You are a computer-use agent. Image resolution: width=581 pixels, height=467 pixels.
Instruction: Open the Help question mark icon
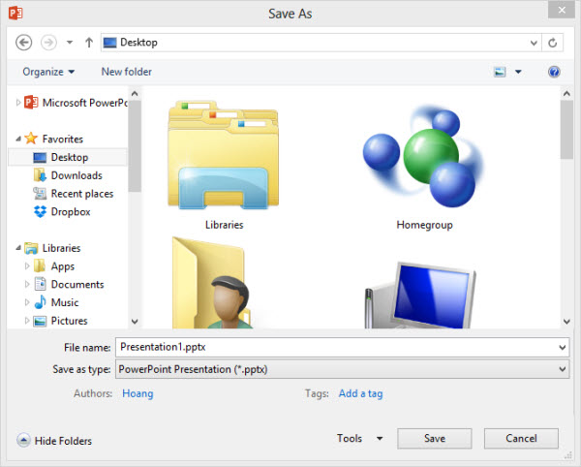point(554,72)
